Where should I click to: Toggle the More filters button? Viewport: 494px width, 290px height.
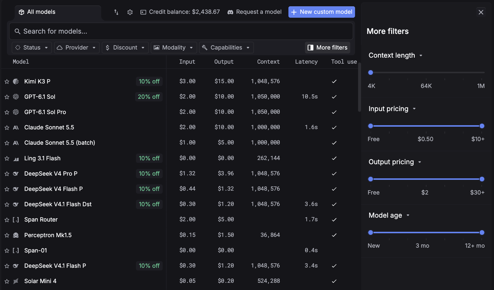pyautogui.click(x=328, y=47)
